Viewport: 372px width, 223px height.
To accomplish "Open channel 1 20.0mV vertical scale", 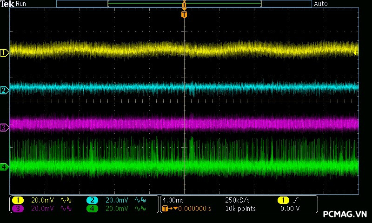I will 42,200.
